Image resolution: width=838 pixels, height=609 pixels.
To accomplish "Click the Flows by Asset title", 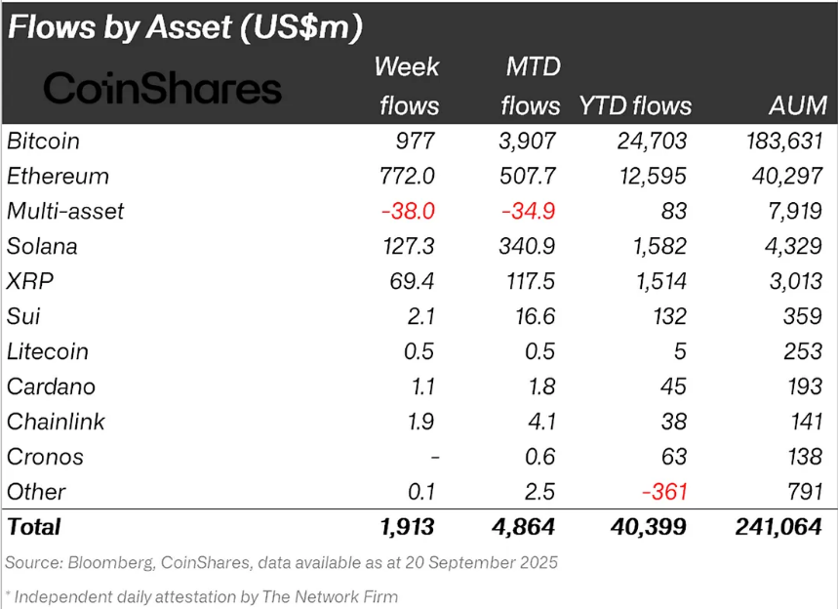I will pyautogui.click(x=185, y=26).
